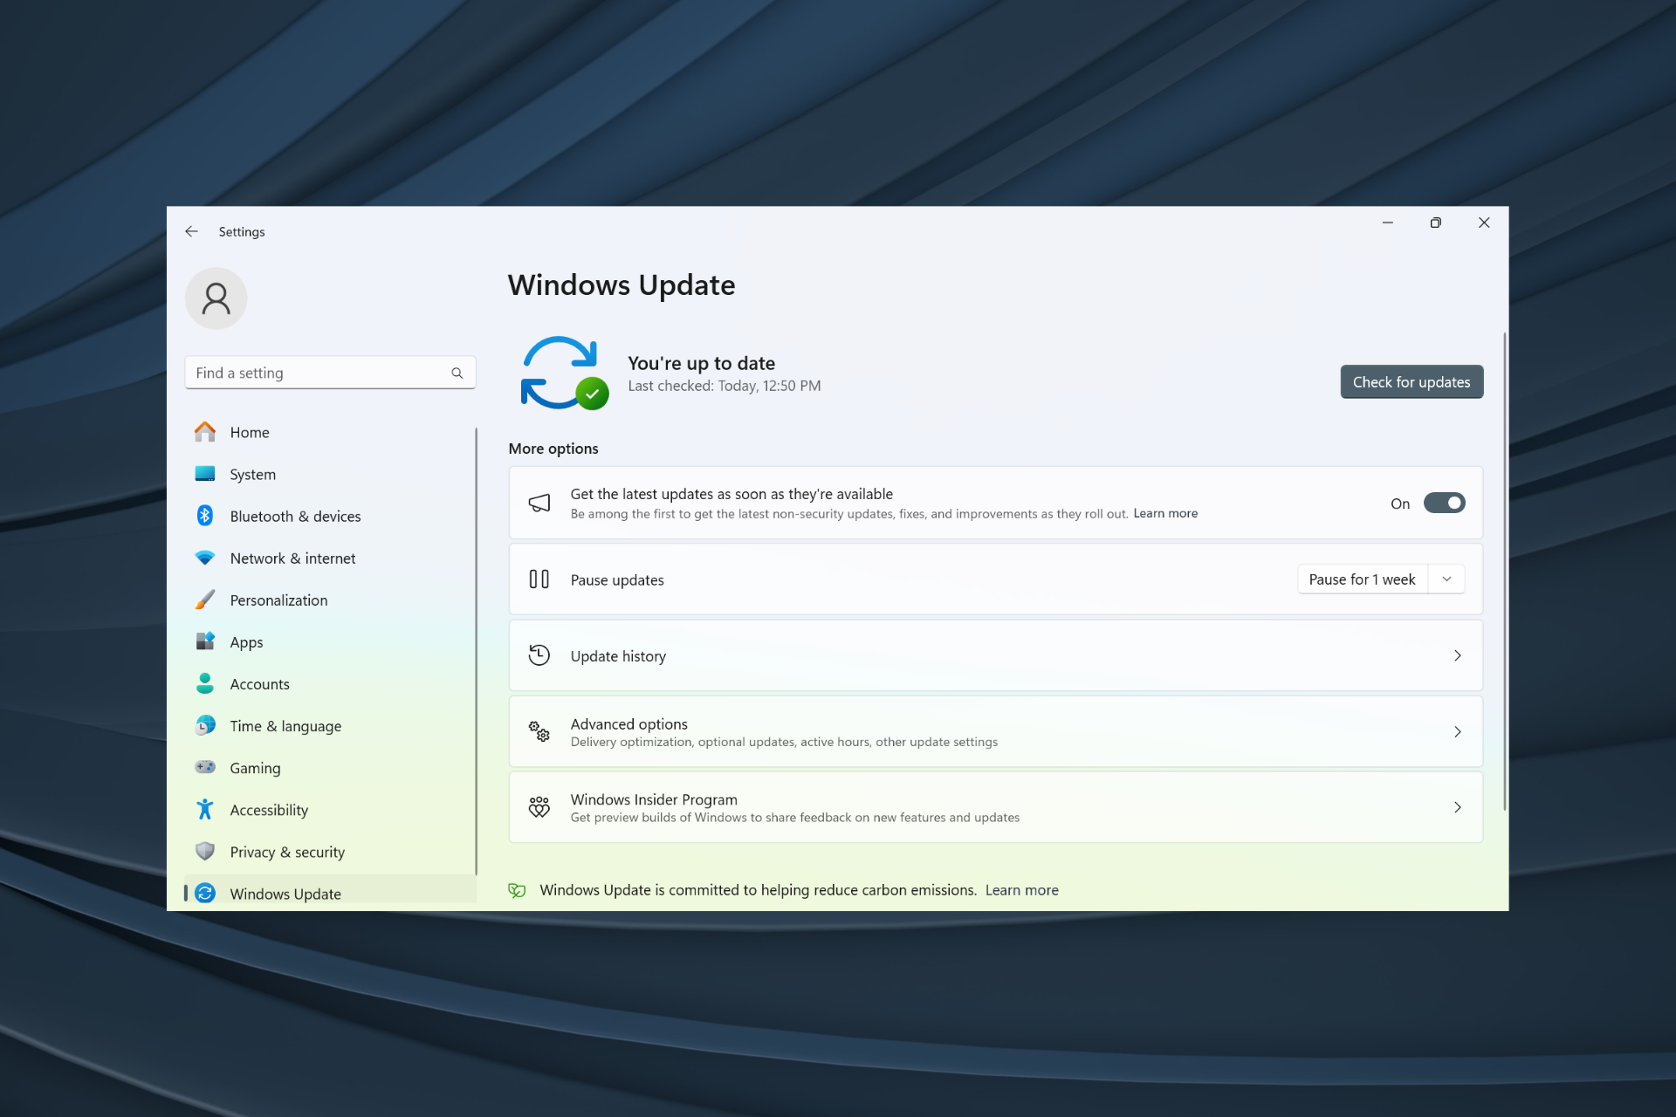This screenshot has width=1676, height=1117.
Task: Click the Personalization paintbrush icon
Action: (205, 600)
